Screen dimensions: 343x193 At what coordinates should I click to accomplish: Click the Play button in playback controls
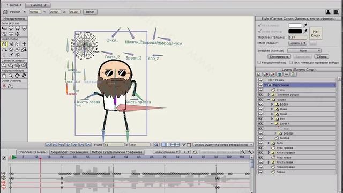(68, 145)
